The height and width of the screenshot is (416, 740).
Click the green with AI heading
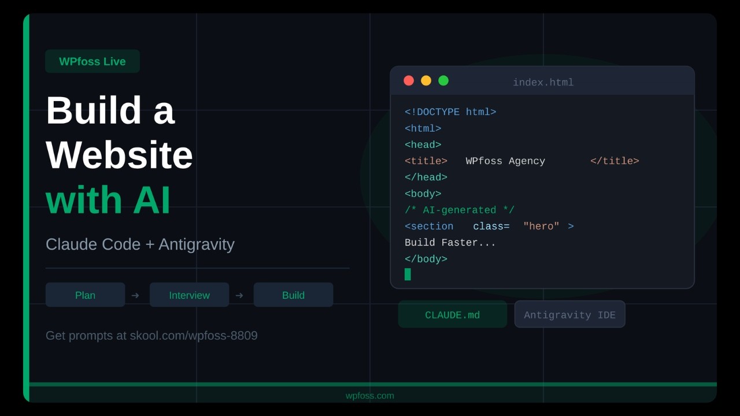point(108,200)
